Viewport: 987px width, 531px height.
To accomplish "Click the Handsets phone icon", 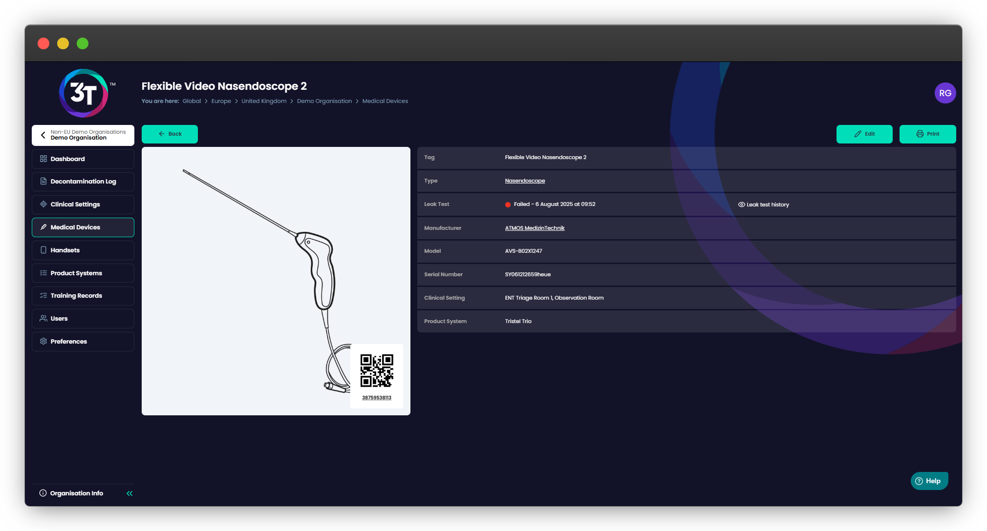I will 43,250.
